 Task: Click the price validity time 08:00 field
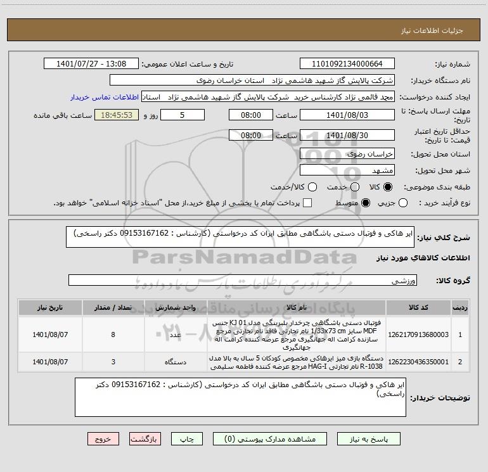(x=251, y=135)
